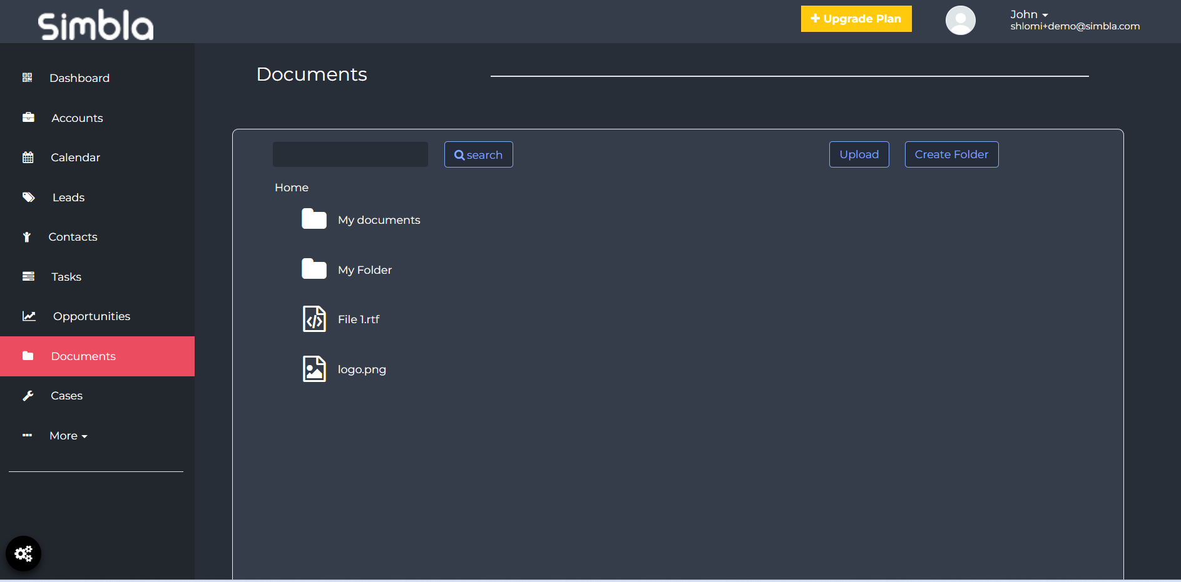1181x582 pixels.
Task: Click the Contacts person icon
Action: tap(27, 237)
